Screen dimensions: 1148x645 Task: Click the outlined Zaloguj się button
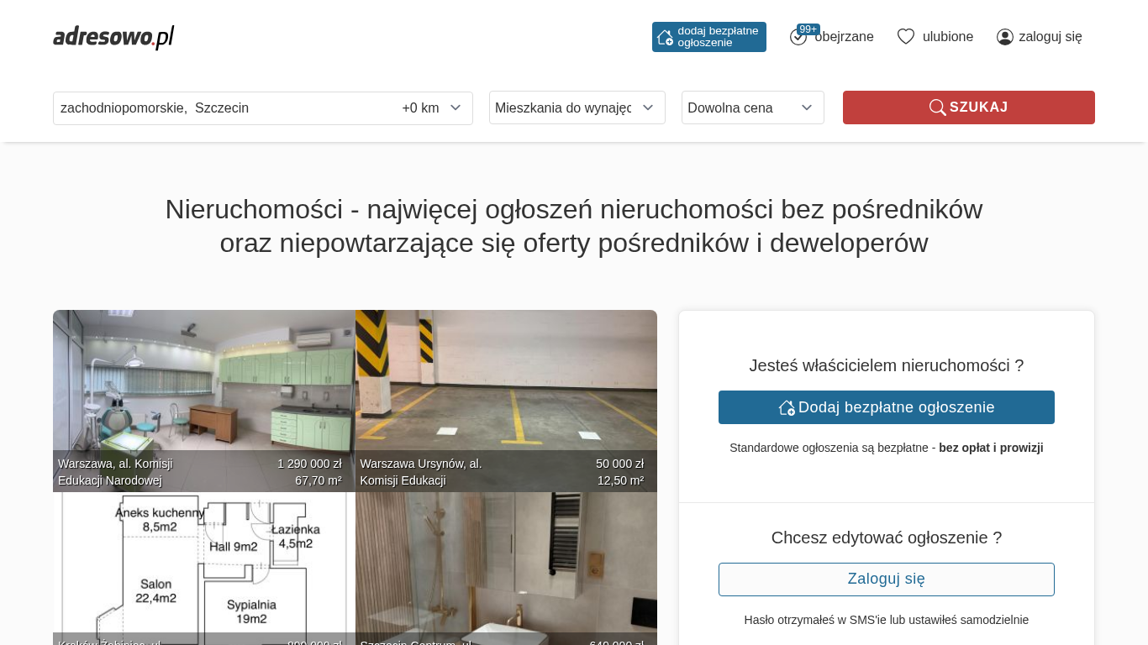coord(886,579)
